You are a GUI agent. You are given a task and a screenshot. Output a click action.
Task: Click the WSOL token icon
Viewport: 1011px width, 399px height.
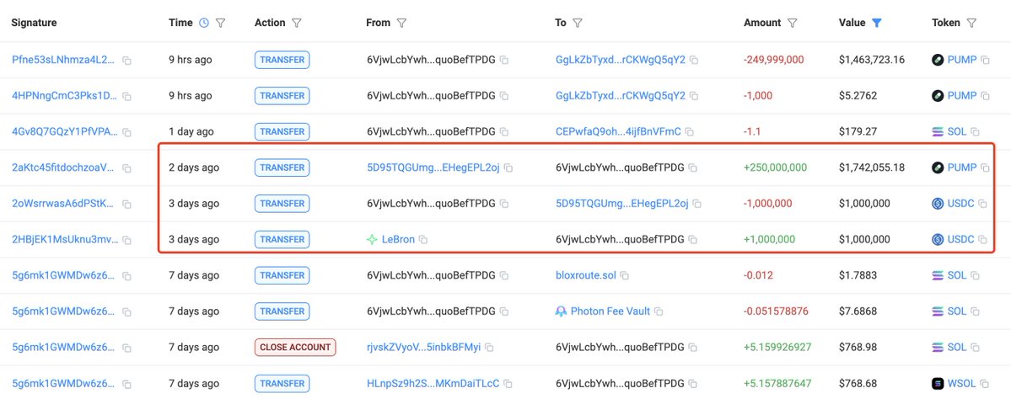[938, 384]
